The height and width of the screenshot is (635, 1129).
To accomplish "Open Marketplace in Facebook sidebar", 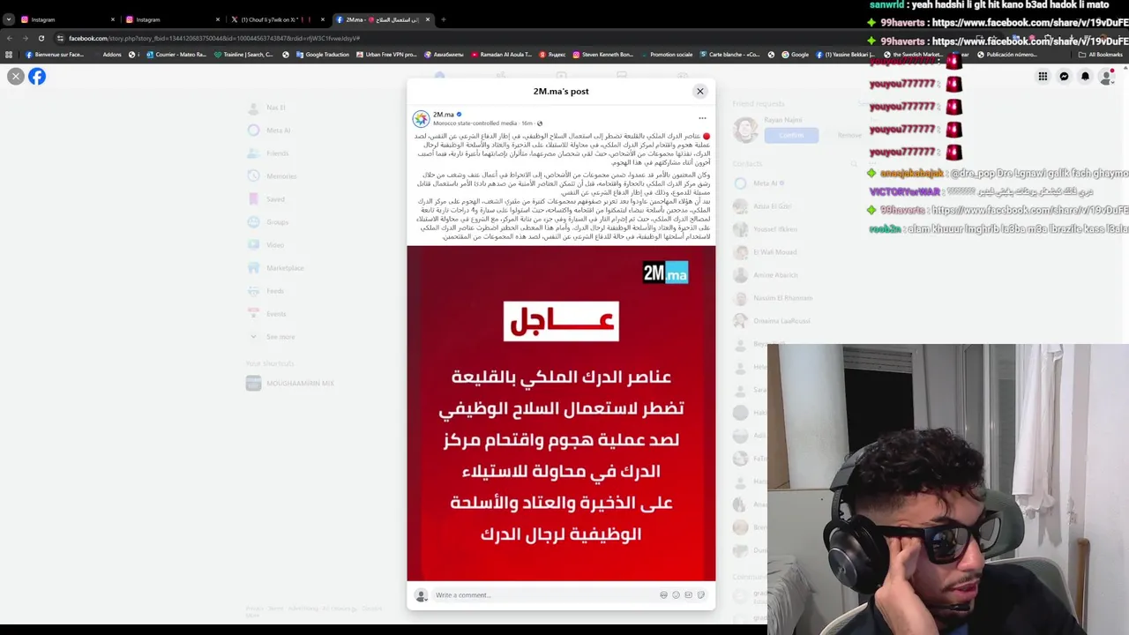I will pos(275,268).
